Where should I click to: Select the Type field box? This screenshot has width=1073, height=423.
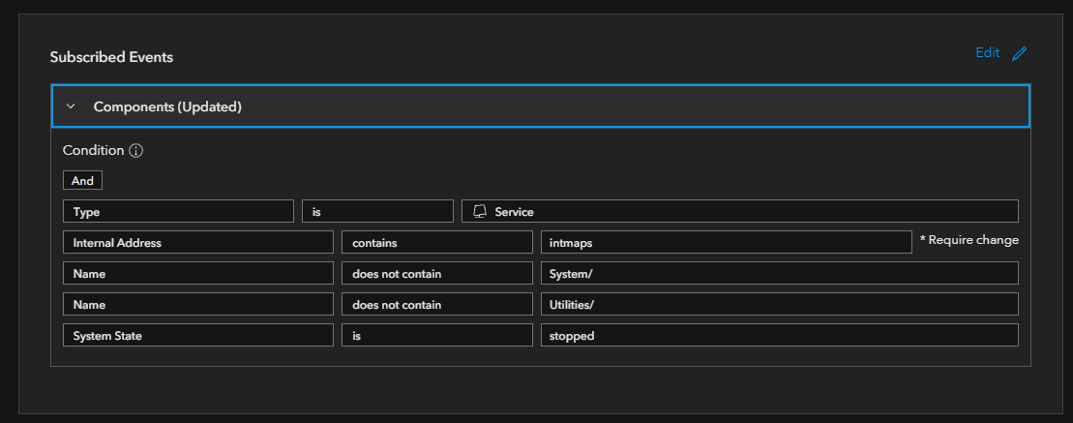(x=178, y=211)
